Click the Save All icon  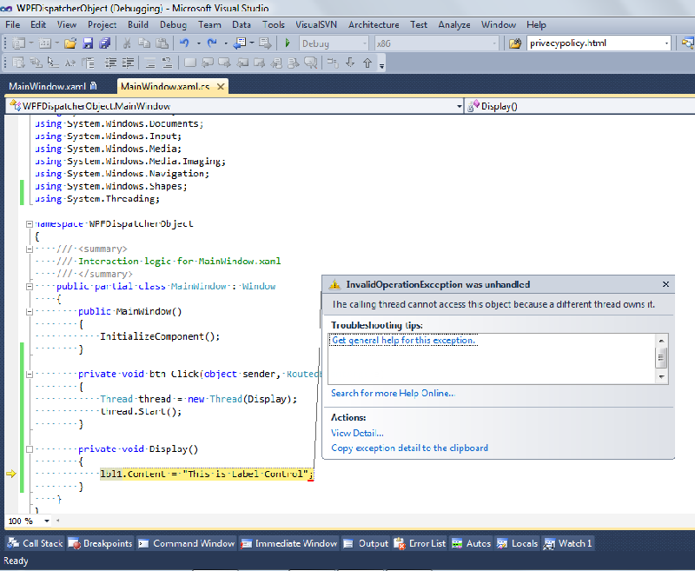click(x=105, y=43)
